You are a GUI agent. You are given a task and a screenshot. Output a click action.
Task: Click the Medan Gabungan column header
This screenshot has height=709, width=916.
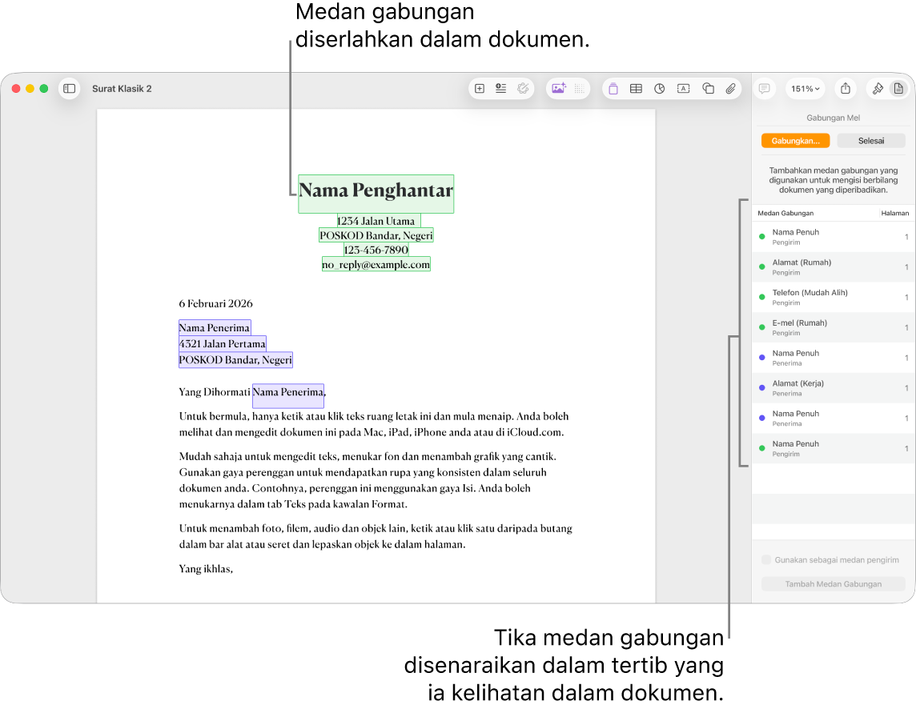[x=785, y=213]
